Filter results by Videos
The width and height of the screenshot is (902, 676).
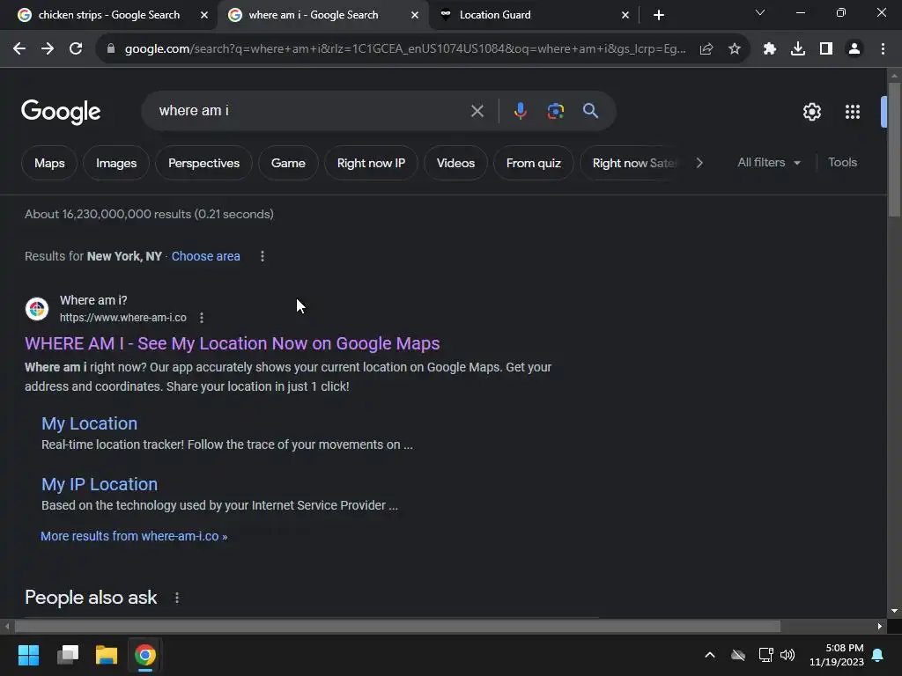coord(455,163)
